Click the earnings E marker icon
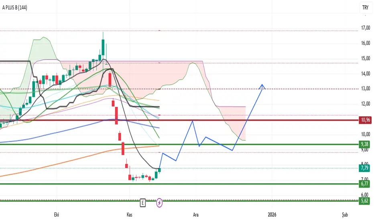The height and width of the screenshot is (221, 374). 142,203
